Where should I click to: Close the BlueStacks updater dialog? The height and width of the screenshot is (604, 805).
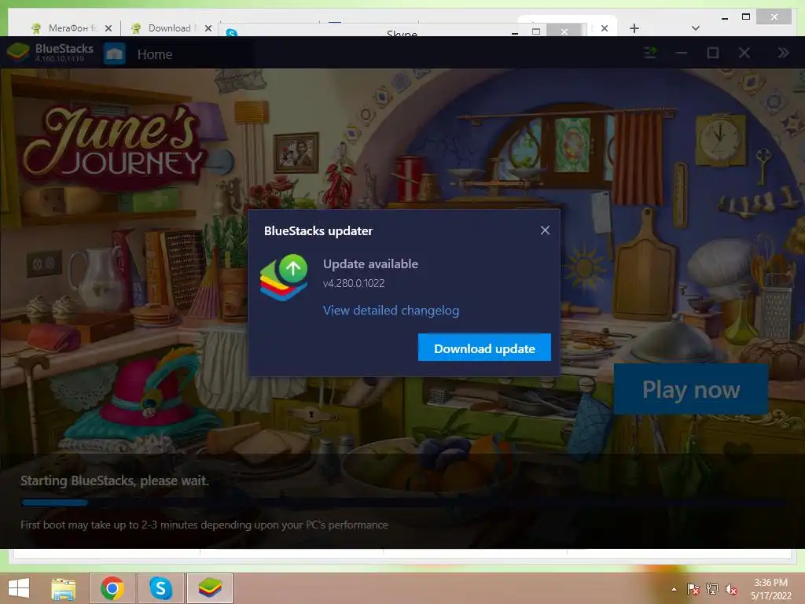(x=545, y=230)
